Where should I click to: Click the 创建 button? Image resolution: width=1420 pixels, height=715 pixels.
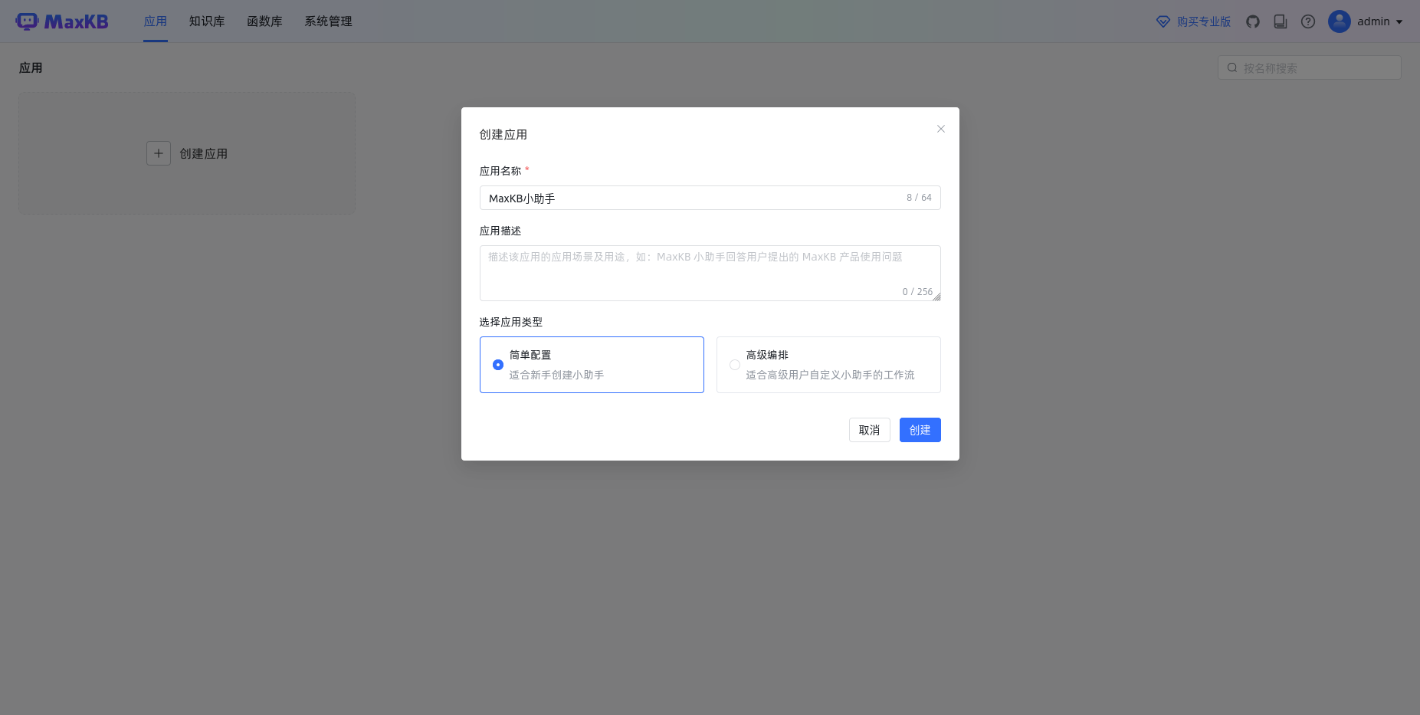920,430
